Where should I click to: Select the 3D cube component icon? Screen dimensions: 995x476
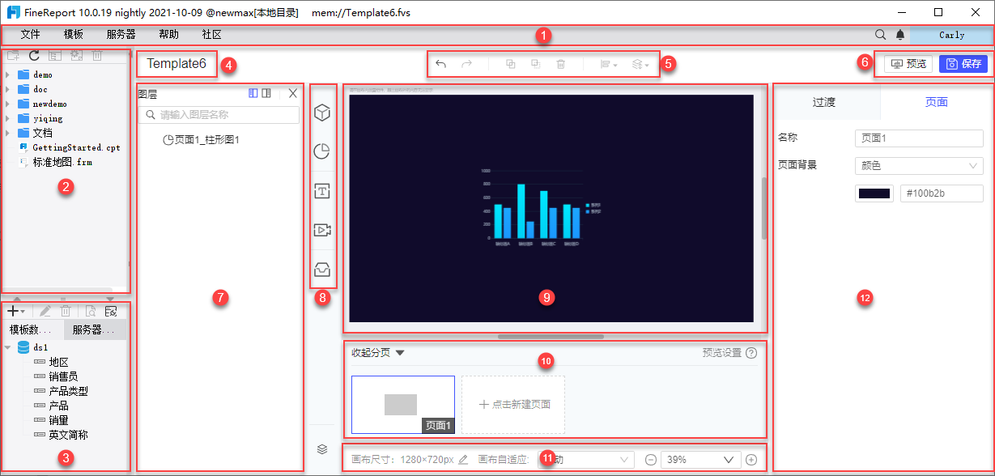point(322,113)
